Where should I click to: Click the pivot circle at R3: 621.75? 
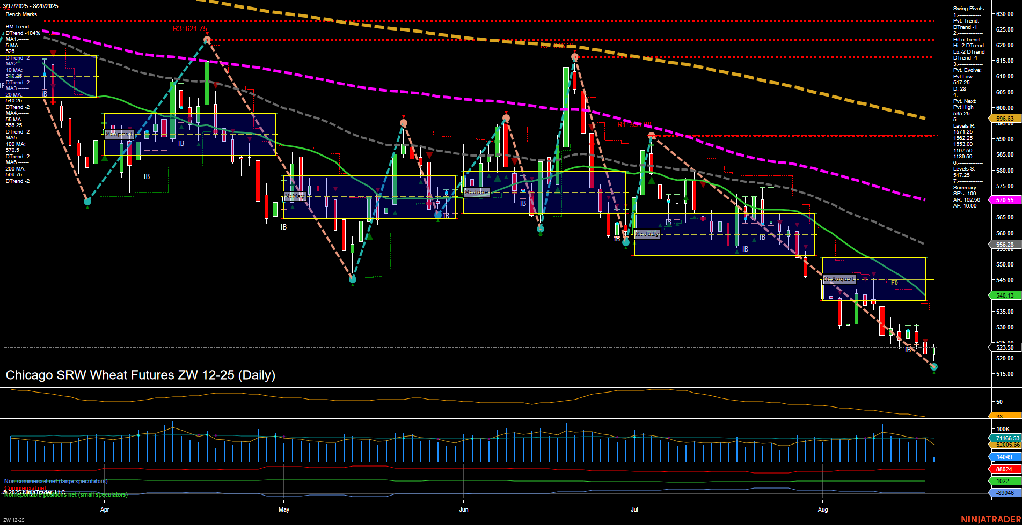coord(208,39)
